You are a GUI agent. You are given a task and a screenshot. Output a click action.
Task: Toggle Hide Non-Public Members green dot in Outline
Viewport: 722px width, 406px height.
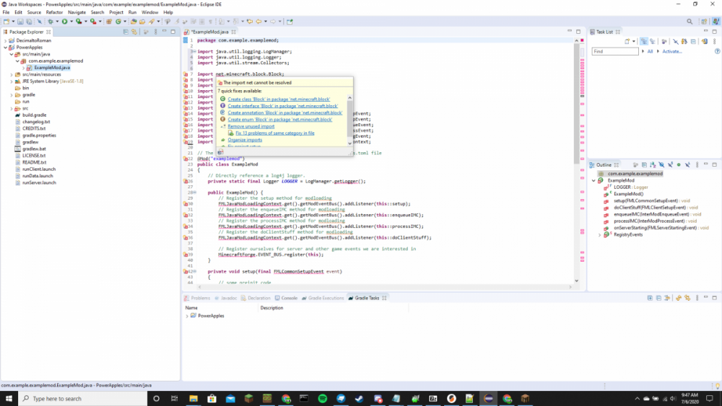679,164
